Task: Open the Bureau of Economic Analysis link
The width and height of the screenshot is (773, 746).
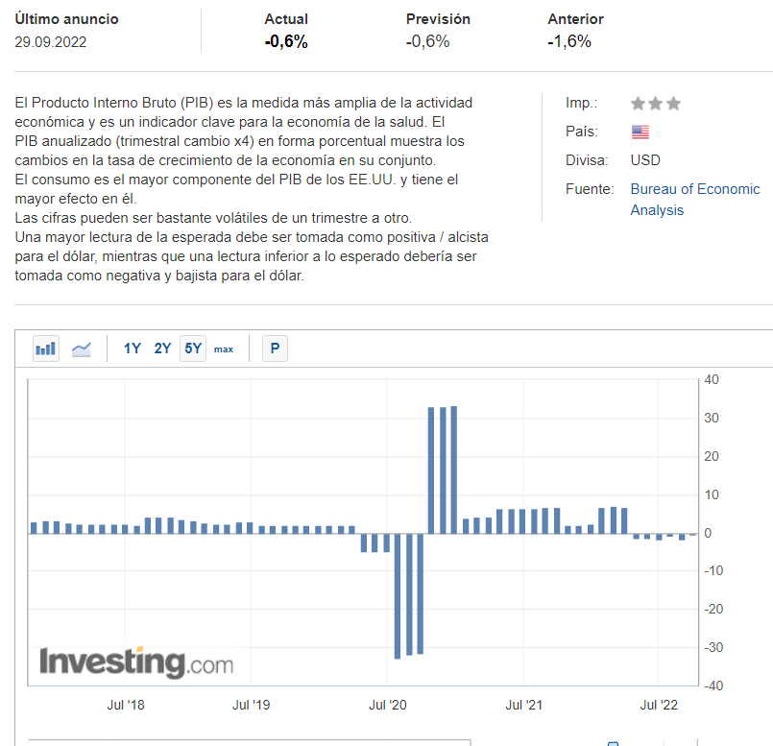Action: (x=694, y=200)
